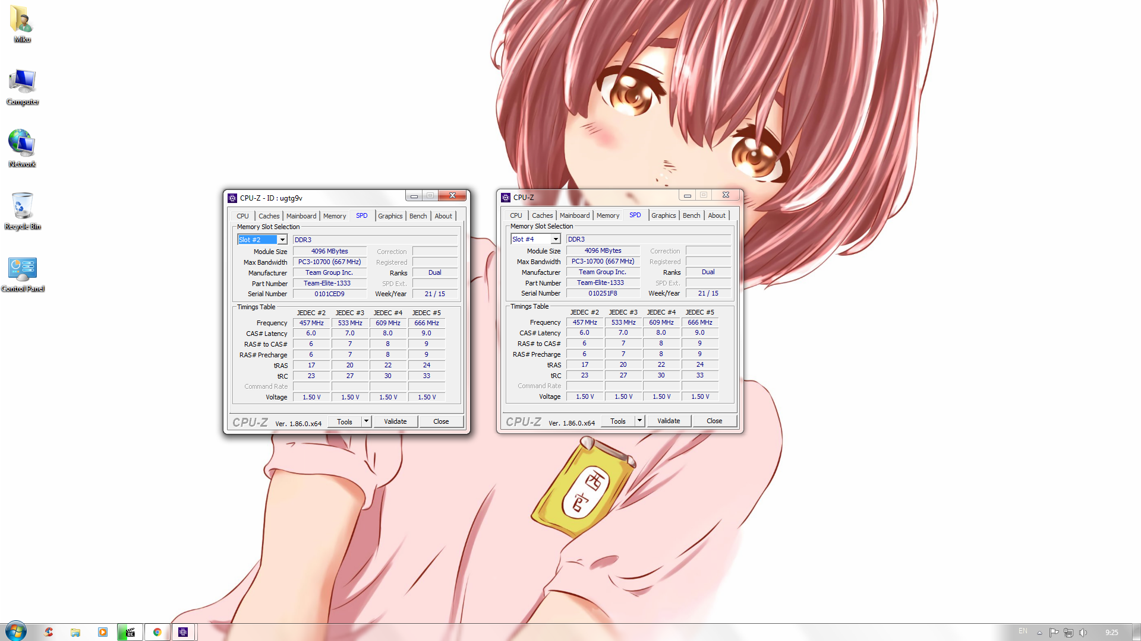Click the Serial Number field in left CPU-Z window
Screen dimensions: 1141x641
(329, 294)
